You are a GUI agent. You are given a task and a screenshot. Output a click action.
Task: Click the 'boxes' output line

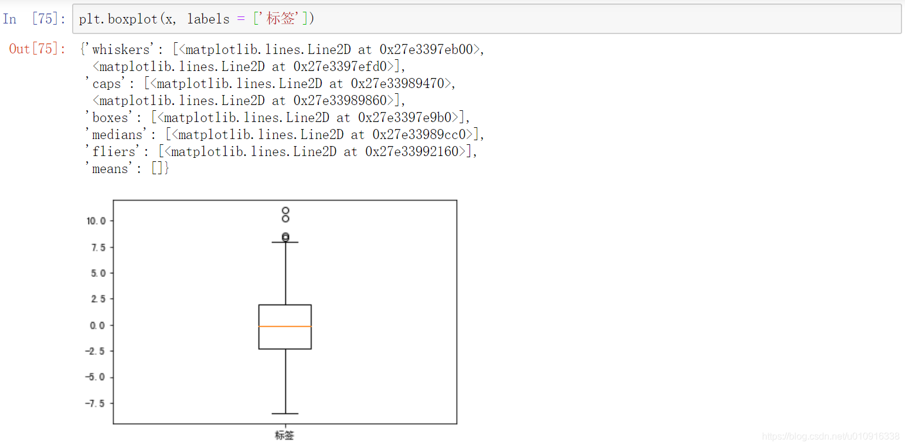[x=278, y=118]
